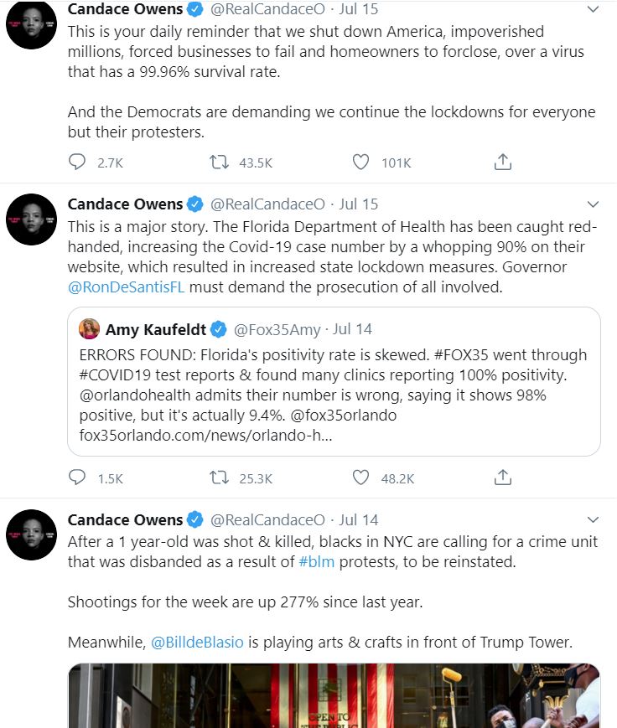The height and width of the screenshot is (728, 617).
Task: Click the Candace Owens name on the Jul 14 tweet
Action: tap(125, 519)
